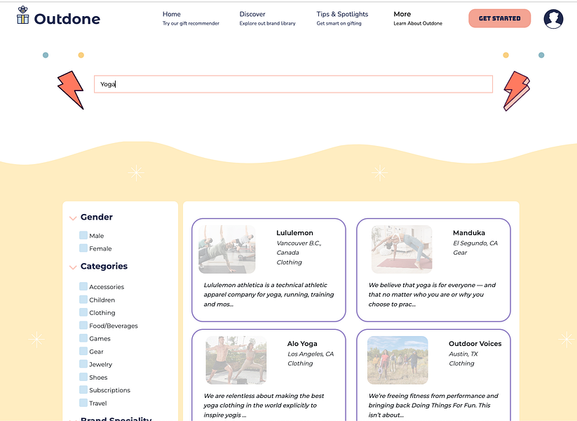
Task: Click 'Clothing' tag on Lululemon card
Action: pos(290,262)
